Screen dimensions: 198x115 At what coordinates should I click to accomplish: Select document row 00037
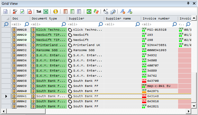coord(21,76)
